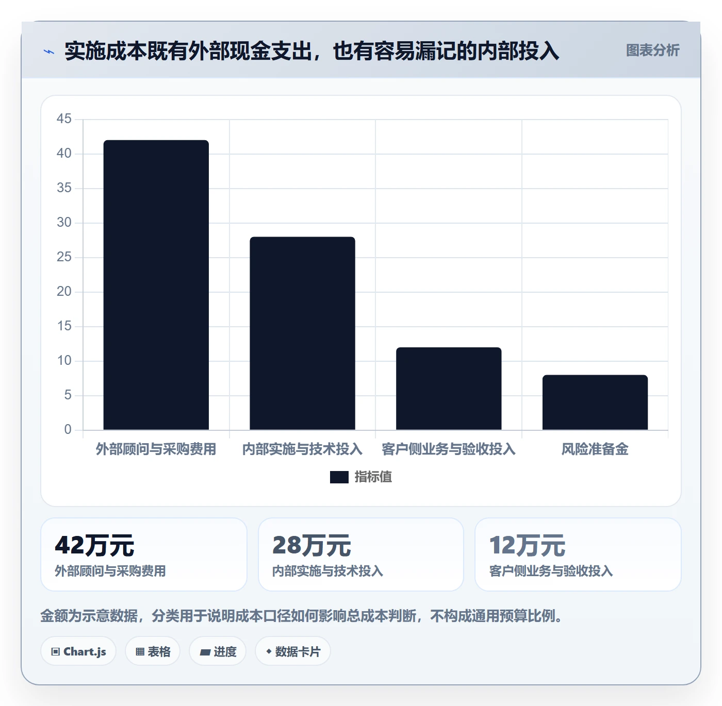Click the 指标值 legend label
722x706 pixels.
click(x=373, y=477)
